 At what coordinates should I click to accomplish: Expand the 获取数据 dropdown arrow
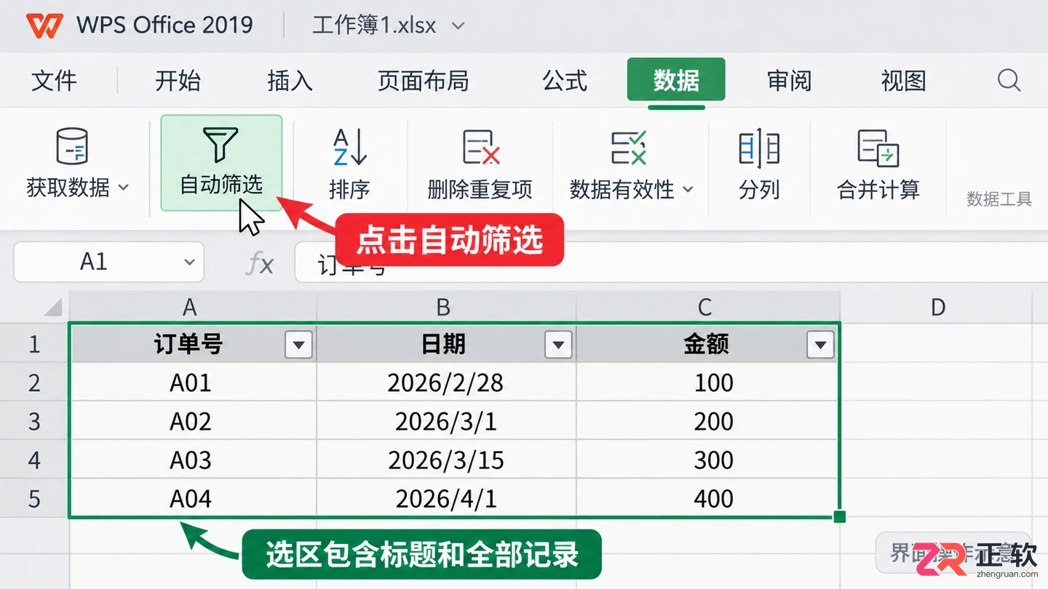tap(123, 188)
